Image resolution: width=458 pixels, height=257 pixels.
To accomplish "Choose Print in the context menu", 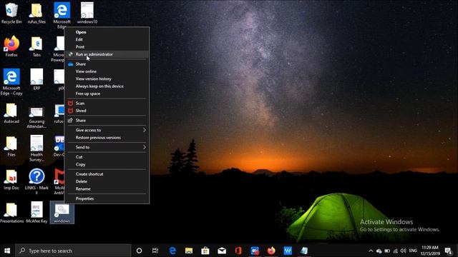I will pyautogui.click(x=80, y=46).
